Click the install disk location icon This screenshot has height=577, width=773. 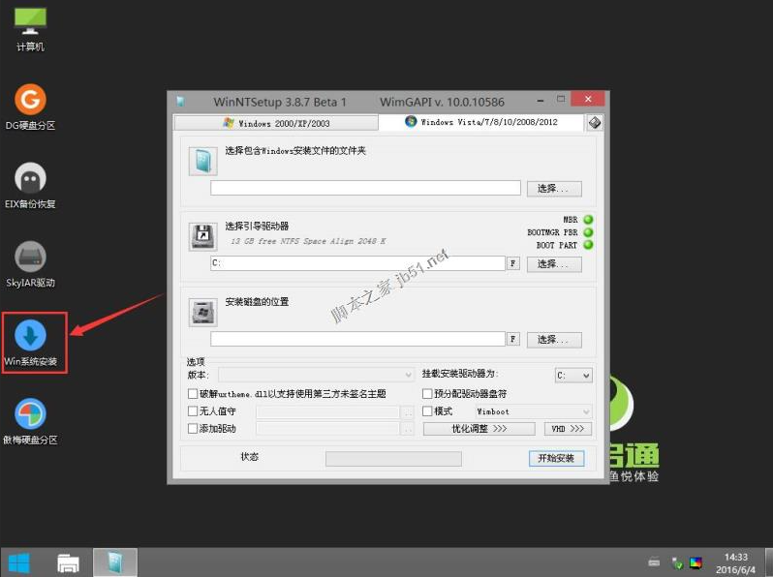202,312
